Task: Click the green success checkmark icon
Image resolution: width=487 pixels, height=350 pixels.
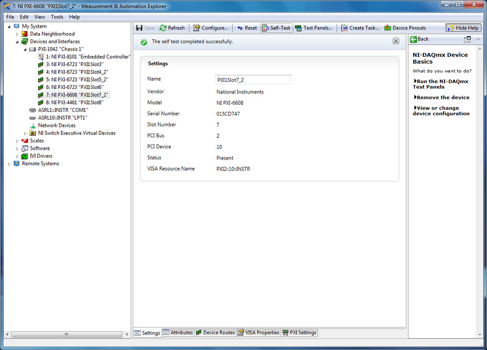Action: click(144, 42)
